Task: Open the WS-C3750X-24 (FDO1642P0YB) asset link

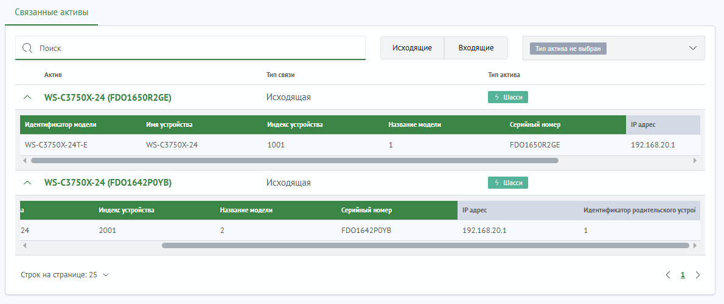Action: point(108,183)
